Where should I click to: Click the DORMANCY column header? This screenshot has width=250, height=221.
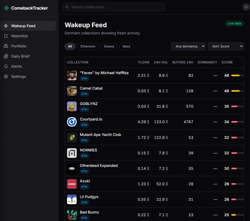207,62
